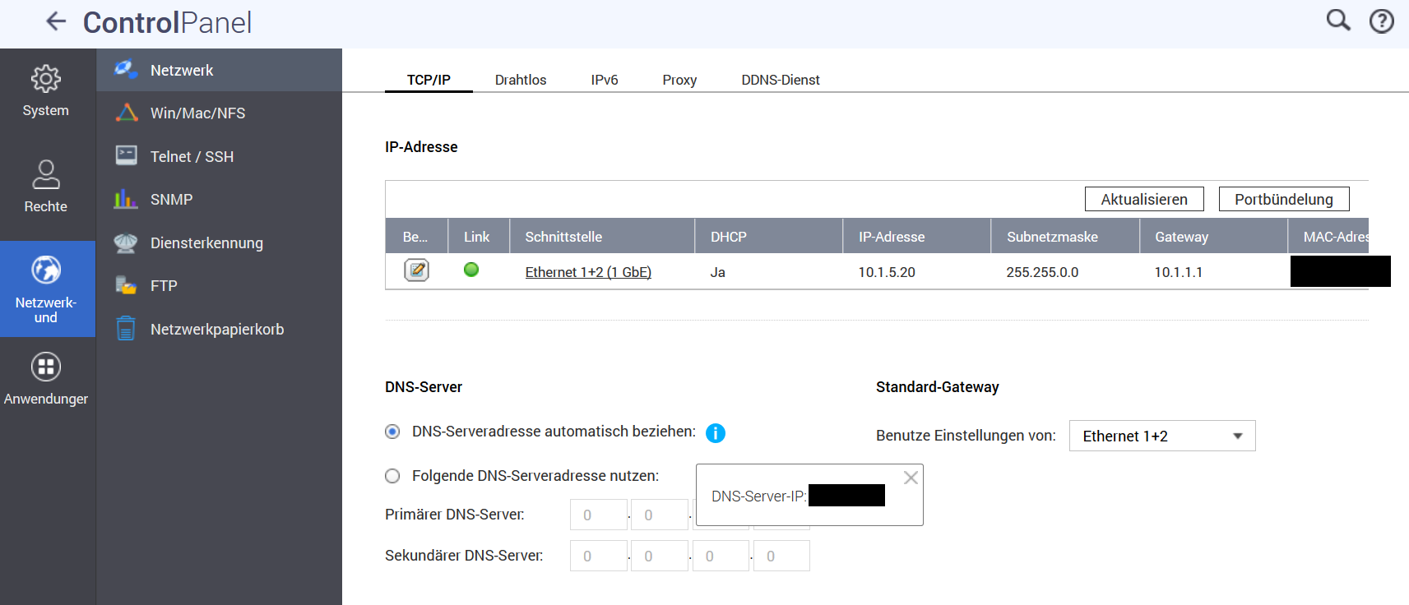Click the Subnetzmaske column header
Screen dimensions: 1409x605
tap(1065, 236)
